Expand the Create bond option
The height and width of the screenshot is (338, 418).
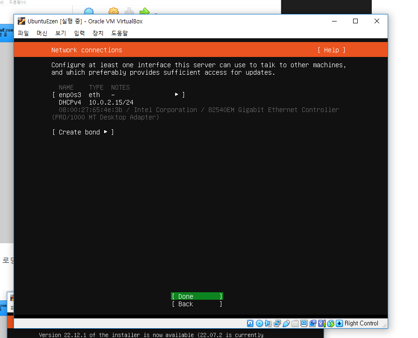point(83,132)
